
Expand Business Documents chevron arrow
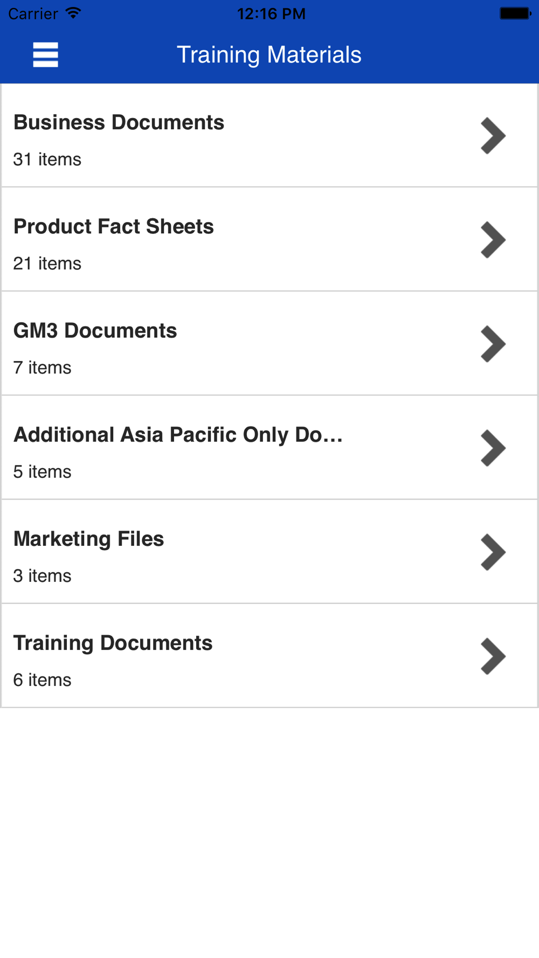pyautogui.click(x=493, y=136)
